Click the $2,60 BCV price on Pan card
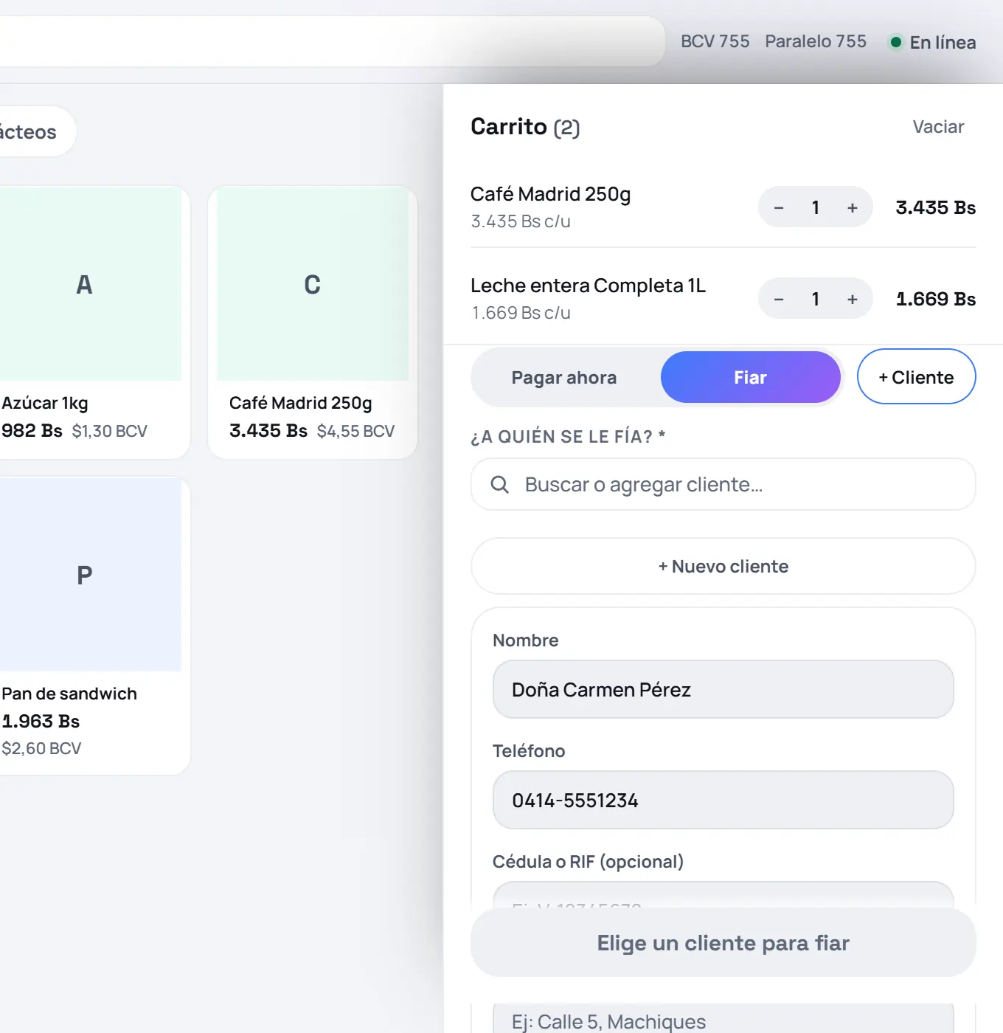 [x=41, y=748]
